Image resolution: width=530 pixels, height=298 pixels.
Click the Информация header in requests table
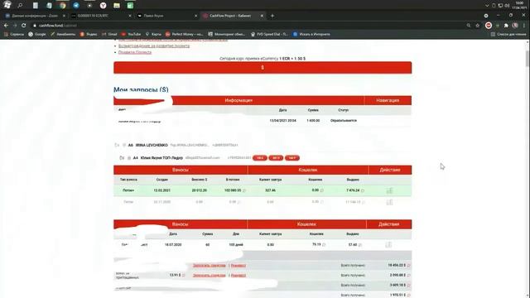pos(238,100)
